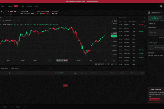Choose the Max amount preset
Screen dimensions: 164x109
coord(155,32)
